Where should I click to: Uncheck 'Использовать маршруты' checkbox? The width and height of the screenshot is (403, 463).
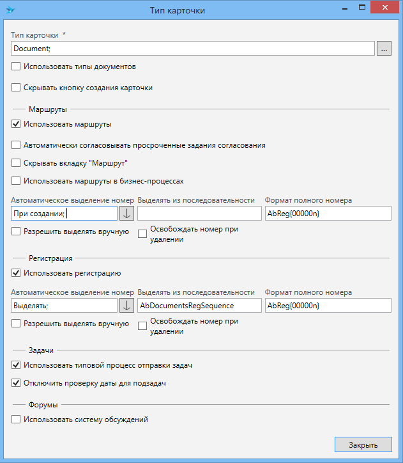point(16,124)
